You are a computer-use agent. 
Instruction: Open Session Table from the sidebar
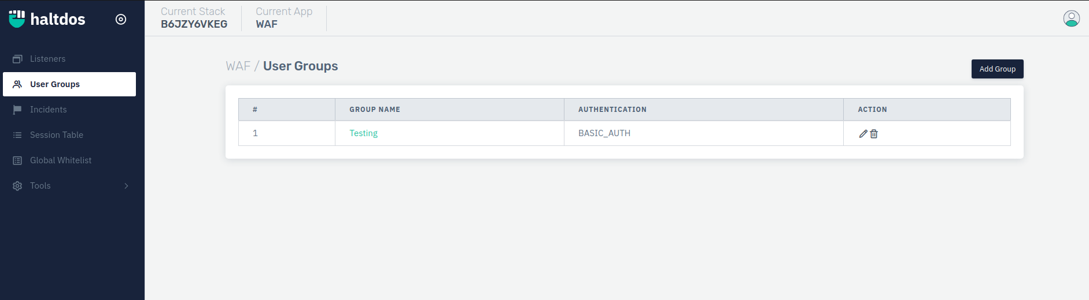pos(57,135)
